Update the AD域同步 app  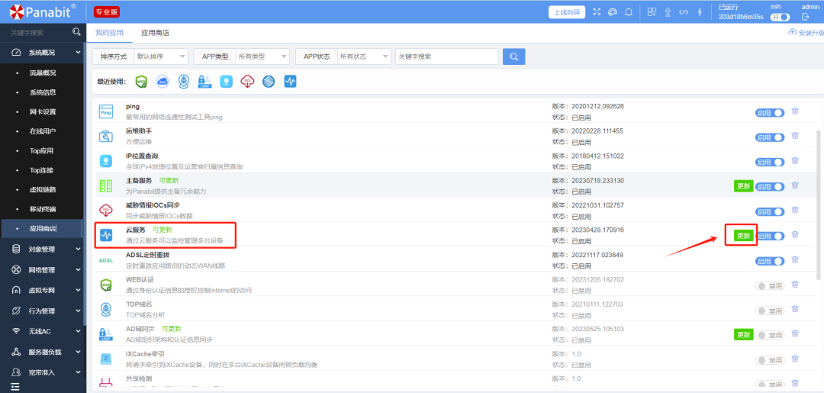pos(744,335)
